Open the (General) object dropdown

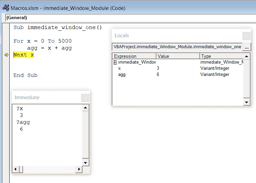point(131,17)
